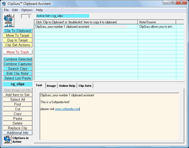Click the 'Active Set = cg_clips' label
Viewport: 189px width, 148px height.
[63, 16]
